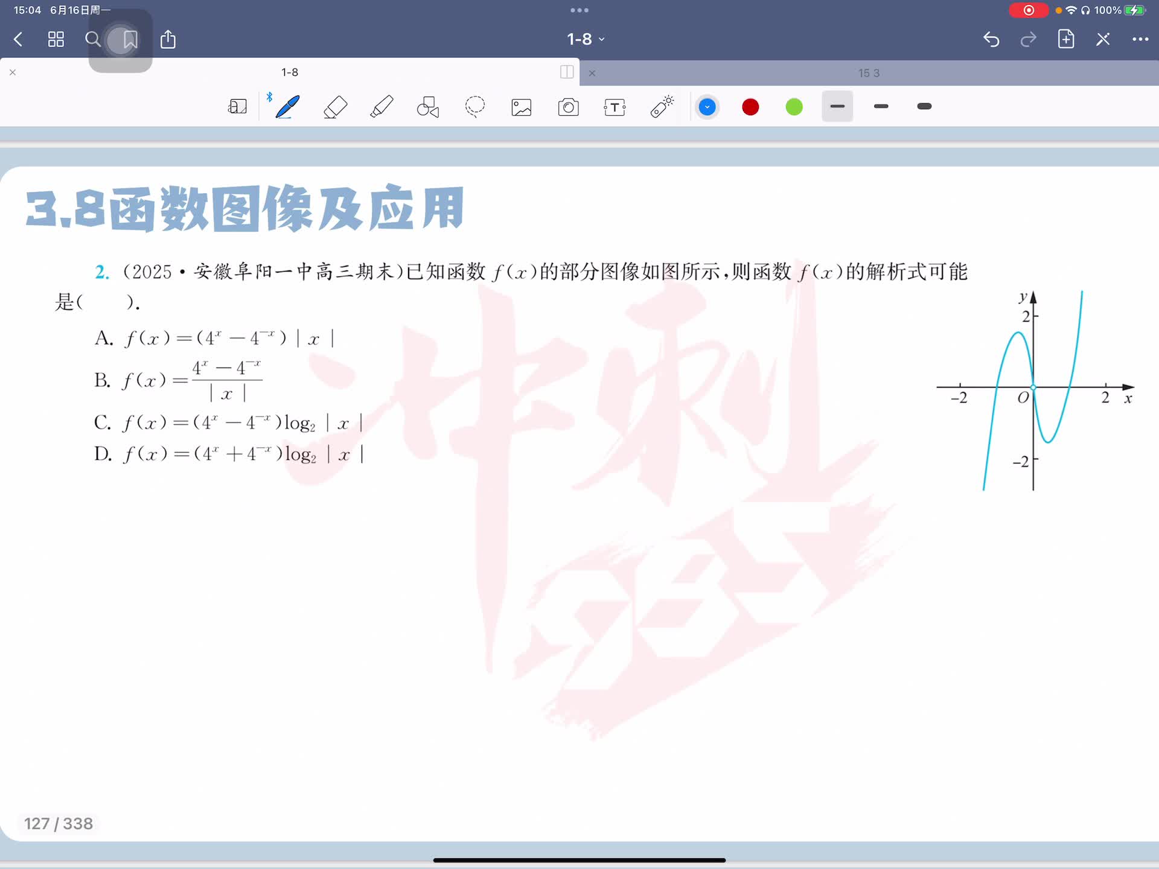The height and width of the screenshot is (869, 1159).
Task: Open the more options ellipsis menu
Action: [x=1140, y=39]
